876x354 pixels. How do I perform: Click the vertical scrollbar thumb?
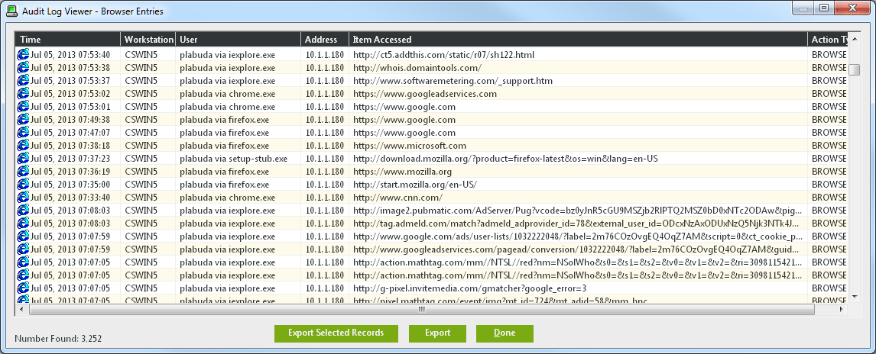click(854, 69)
